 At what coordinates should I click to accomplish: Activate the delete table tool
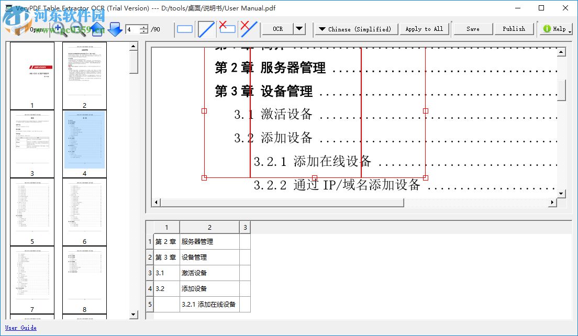(227, 29)
